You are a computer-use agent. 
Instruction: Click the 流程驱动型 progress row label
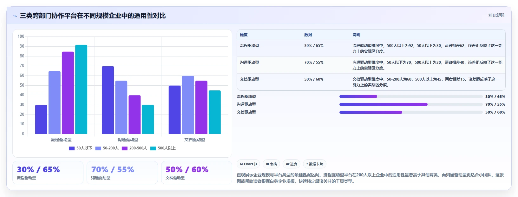coord(246,97)
